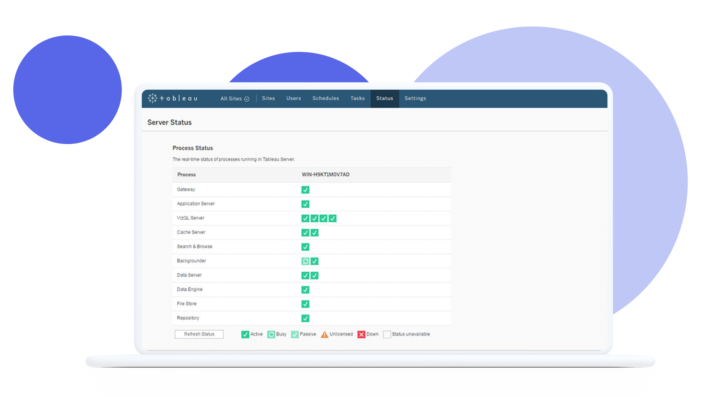The image size is (710, 397).
Task: Select the Search & Browse row label
Action: pyautogui.click(x=195, y=246)
